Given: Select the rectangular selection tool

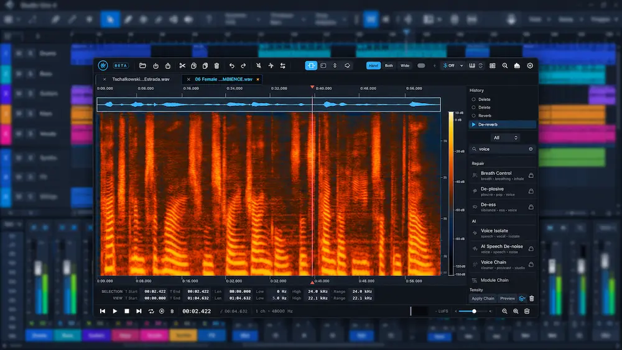Looking at the screenshot, I should pyautogui.click(x=323, y=66).
